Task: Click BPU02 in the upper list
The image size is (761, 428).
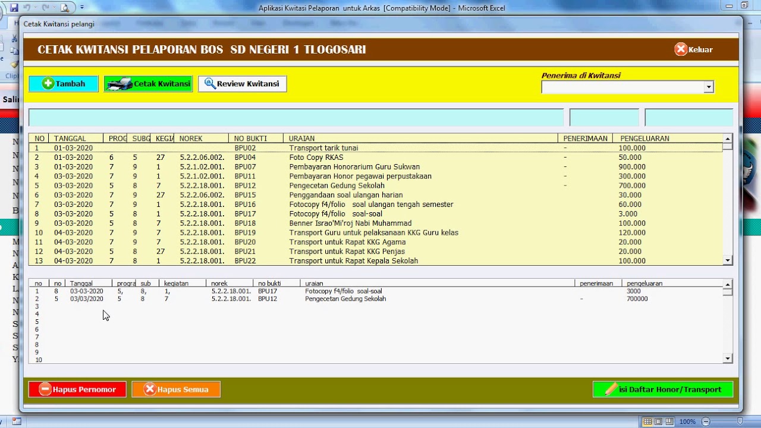Action: click(245, 148)
